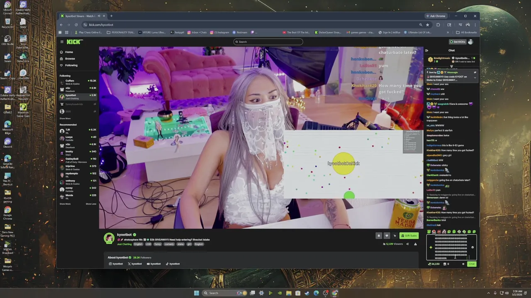Click the share stream icon

click(x=407, y=244)
